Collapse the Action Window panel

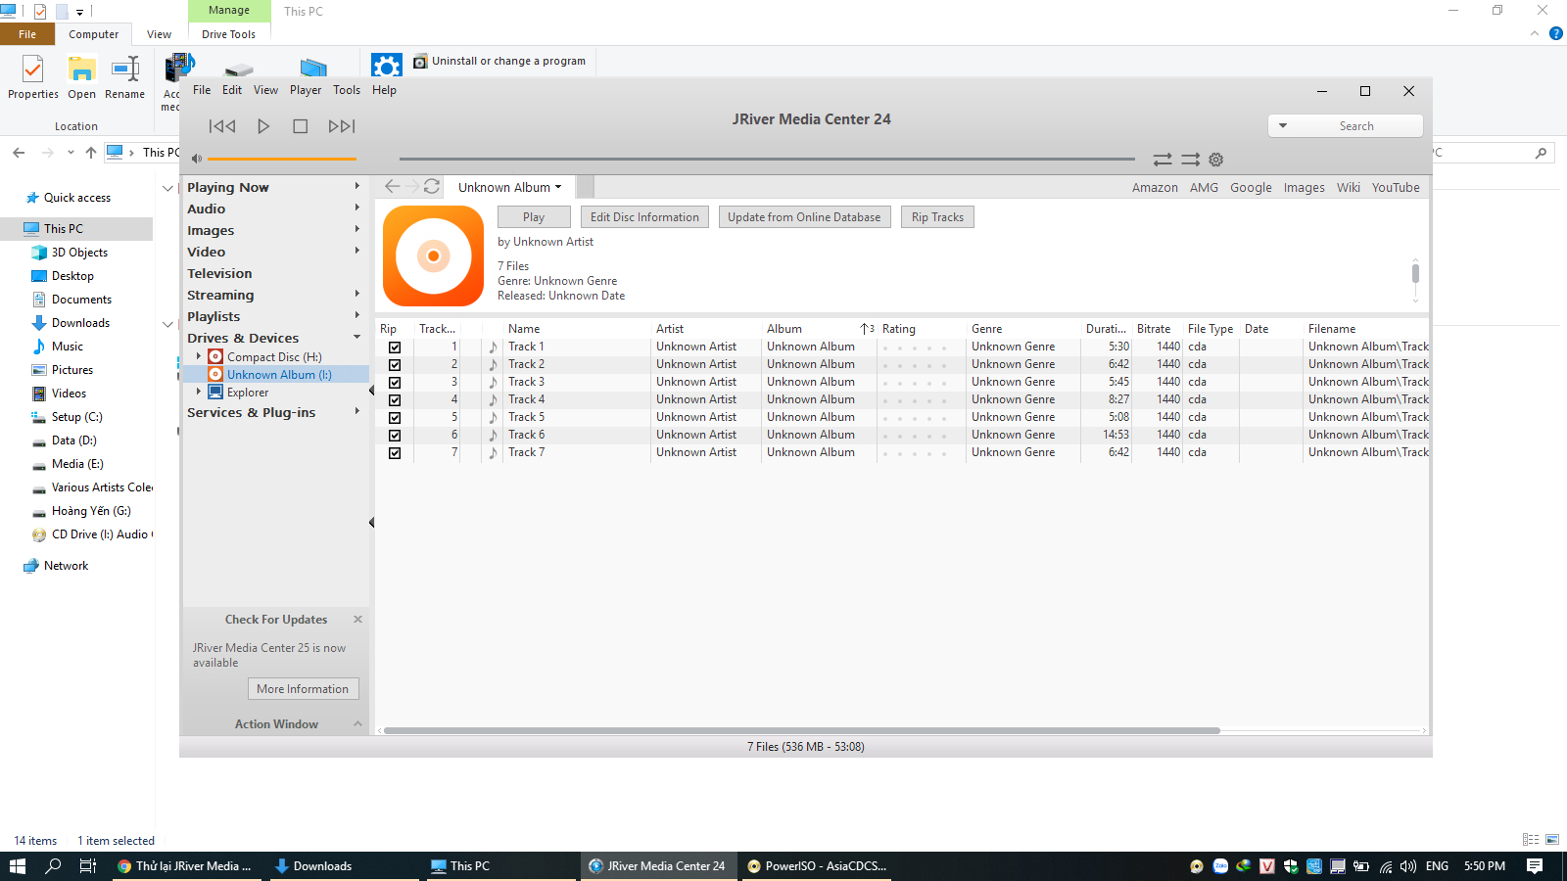click(357, 723)
